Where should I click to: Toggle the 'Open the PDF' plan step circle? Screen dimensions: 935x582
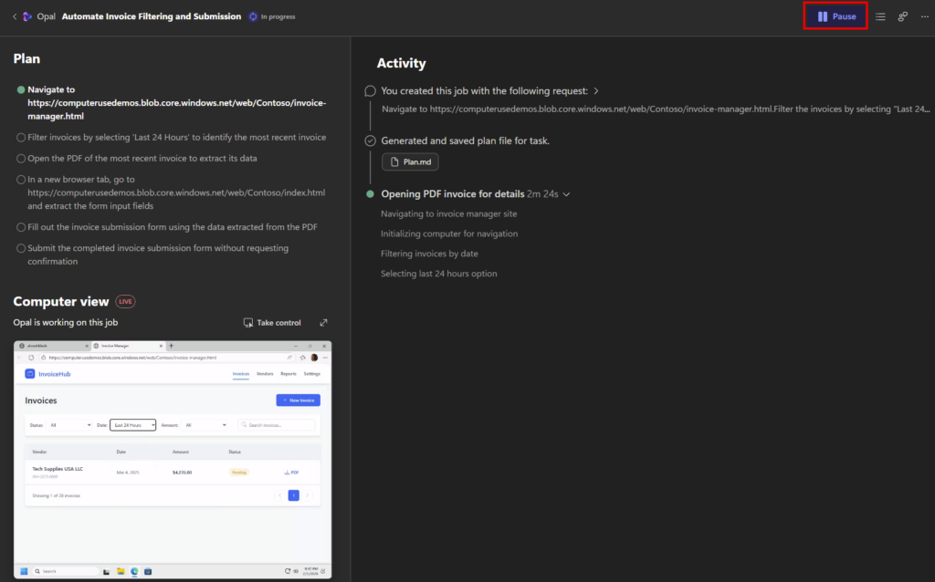(21, 159)
